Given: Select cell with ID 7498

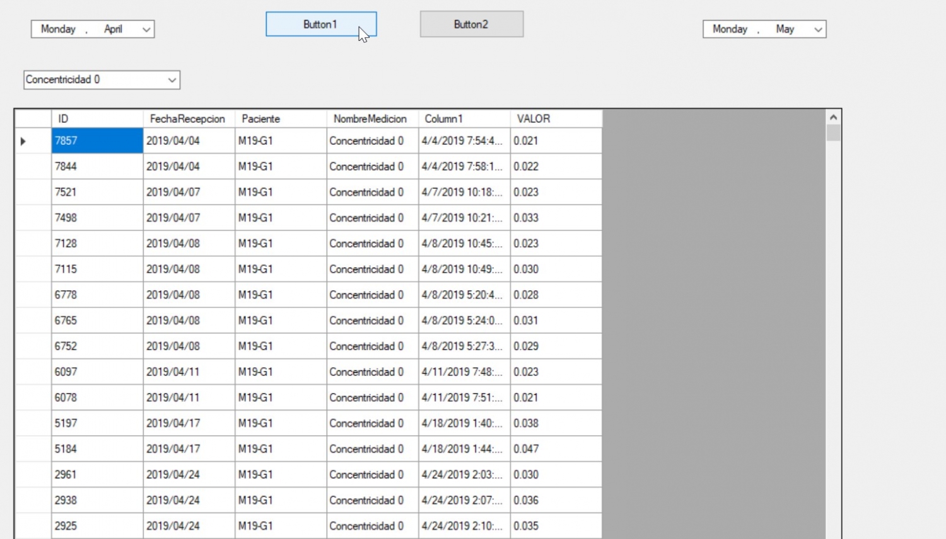Looking at the screenshot, I should point(97,218).
